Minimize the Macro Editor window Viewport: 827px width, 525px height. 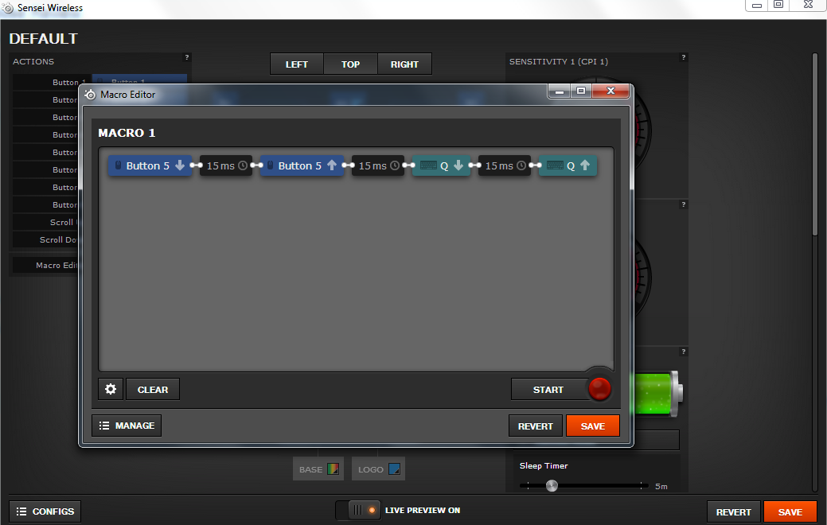[560, 91]
